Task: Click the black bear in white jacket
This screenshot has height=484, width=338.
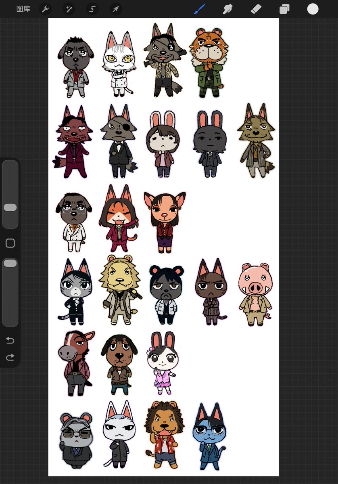Action: pyautogui.click(x=166, y=294)
